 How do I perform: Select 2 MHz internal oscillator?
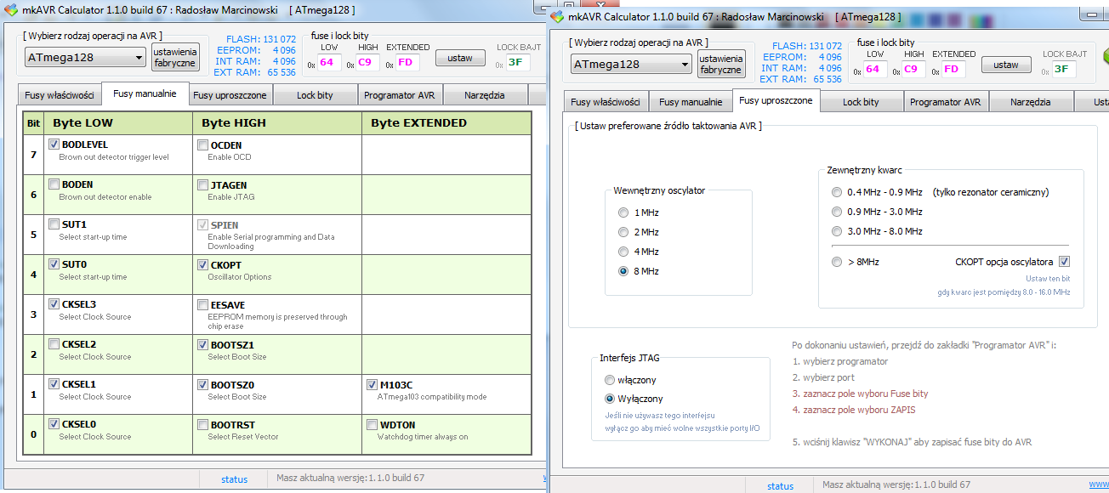[624, 232]
